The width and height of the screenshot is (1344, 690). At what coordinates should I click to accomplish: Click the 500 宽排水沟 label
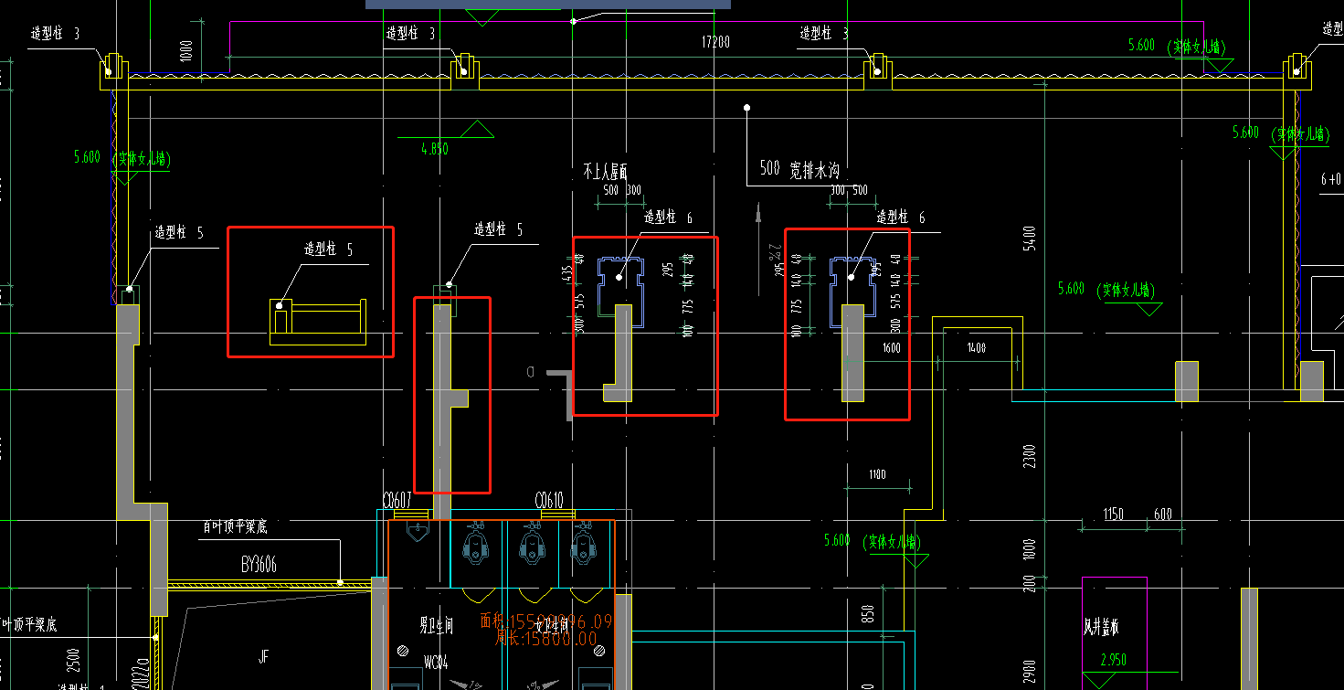pyautogui.click(x=799, y=169)
